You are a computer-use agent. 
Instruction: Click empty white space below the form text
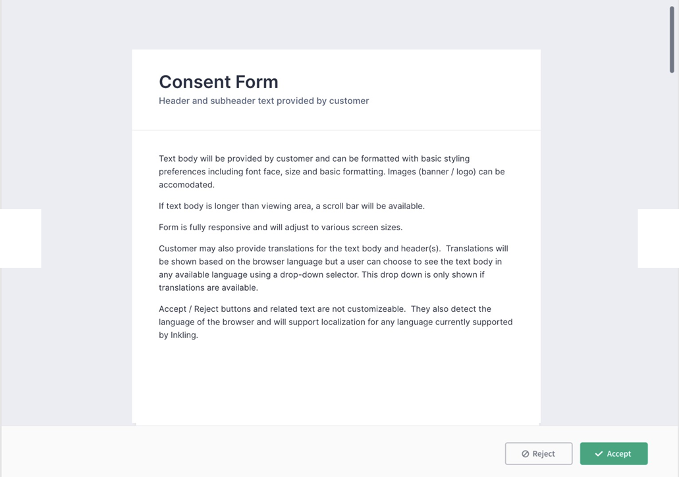[x=336, y=385]
